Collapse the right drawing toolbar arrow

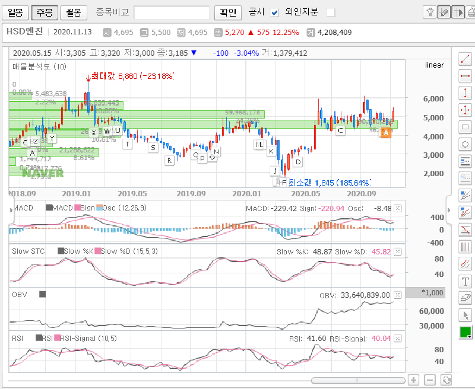[x=449, y=210]
